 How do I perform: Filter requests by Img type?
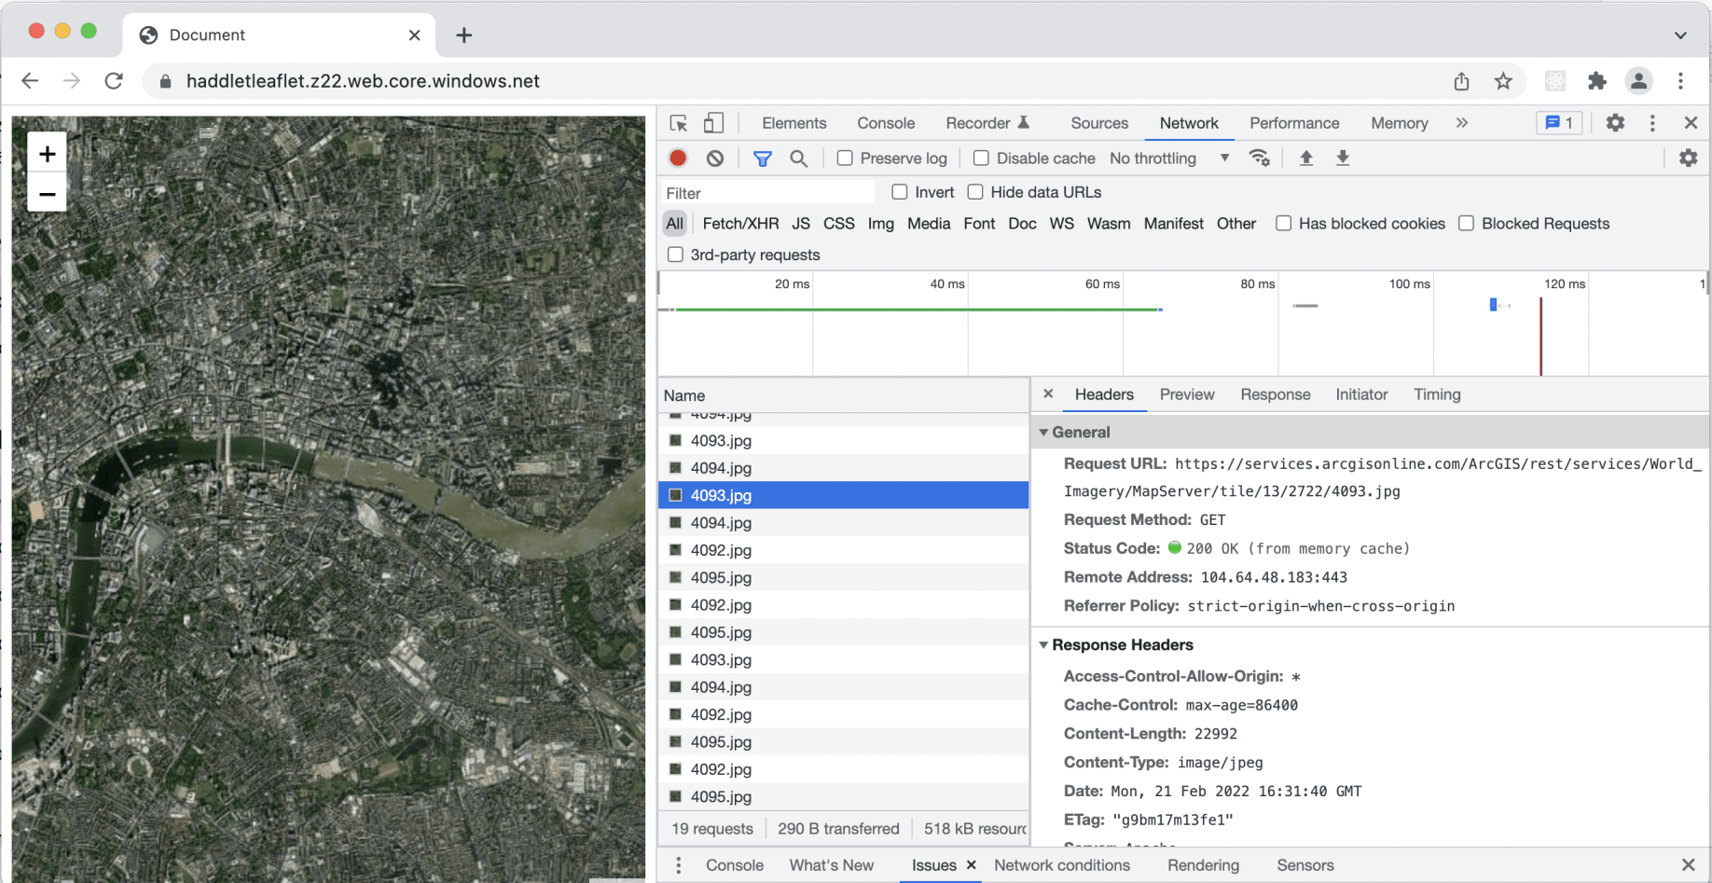[880, 224]
